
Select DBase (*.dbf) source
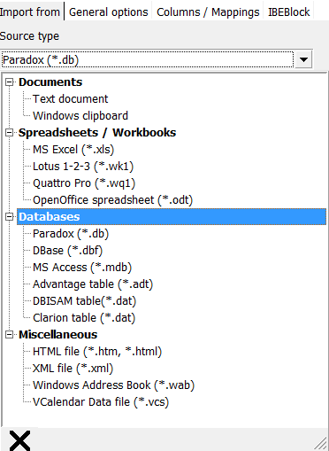pyautogui.click(x=68, y=251)
